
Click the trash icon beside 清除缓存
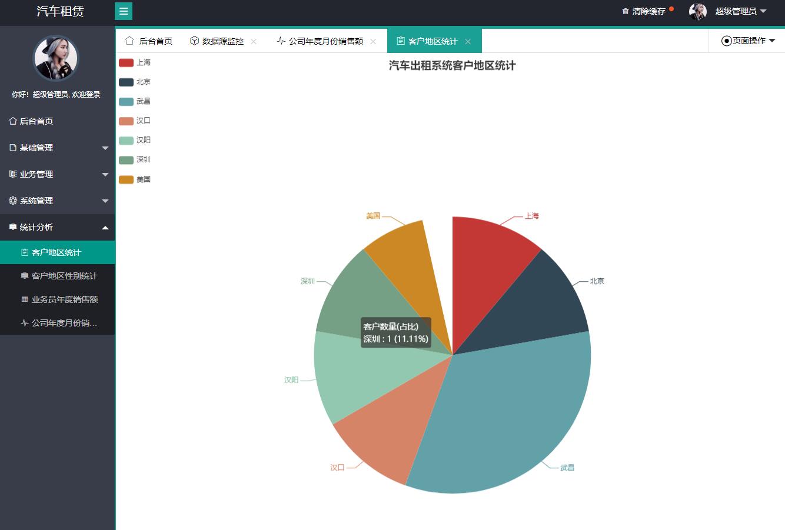tap(626, 11)
